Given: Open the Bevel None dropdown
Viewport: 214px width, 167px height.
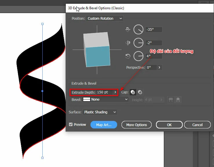Looking at the screenshot, I should point(106,99).
